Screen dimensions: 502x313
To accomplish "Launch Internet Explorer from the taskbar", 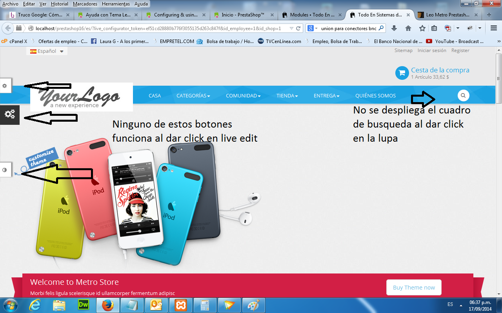I will (35, 305).
